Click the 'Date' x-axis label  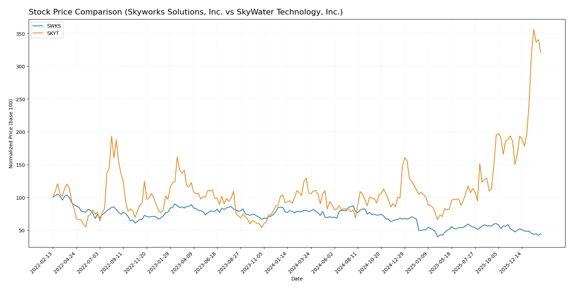coord(297,279)
